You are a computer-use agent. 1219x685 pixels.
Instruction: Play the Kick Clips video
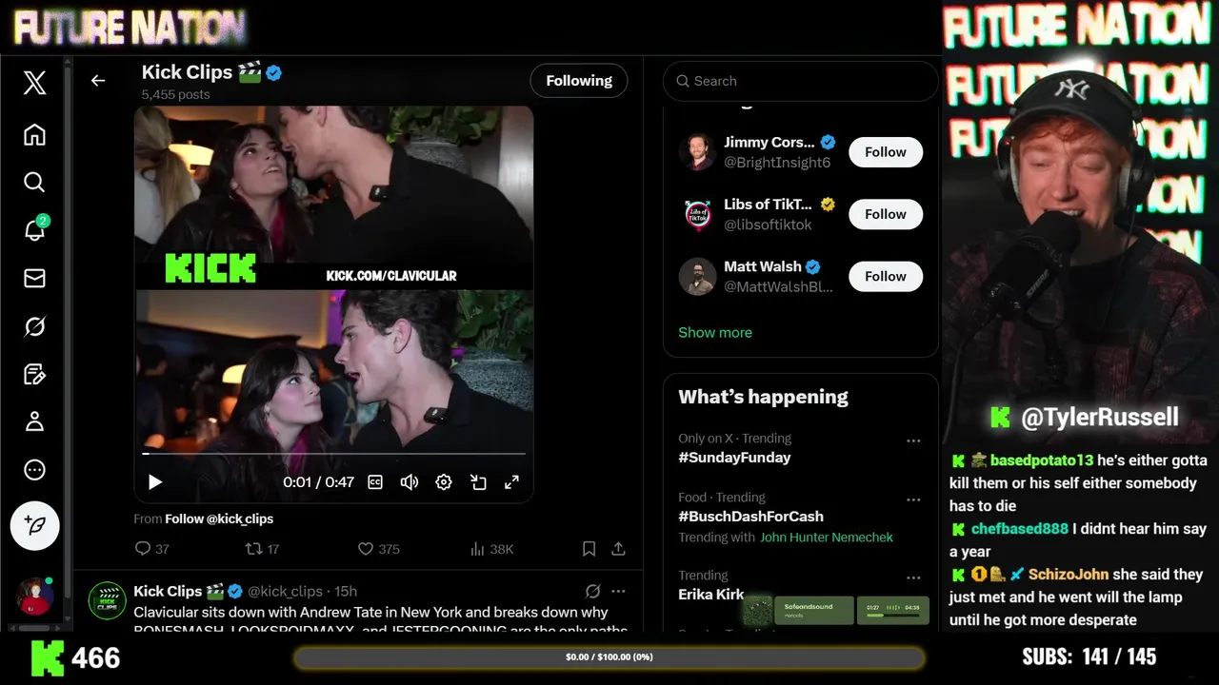point(155,482)
